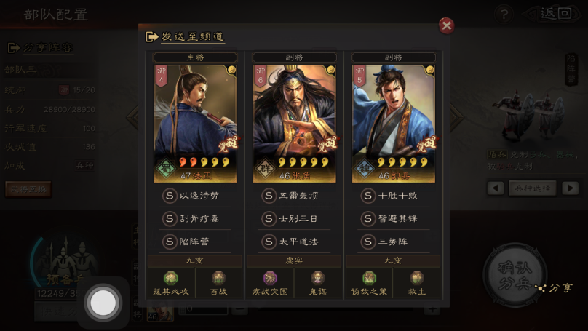The width and height of the screenshot is (588, 331).
Task: Click the 援其必攻 skill icon under 法正
Action: tap(170, 278)
